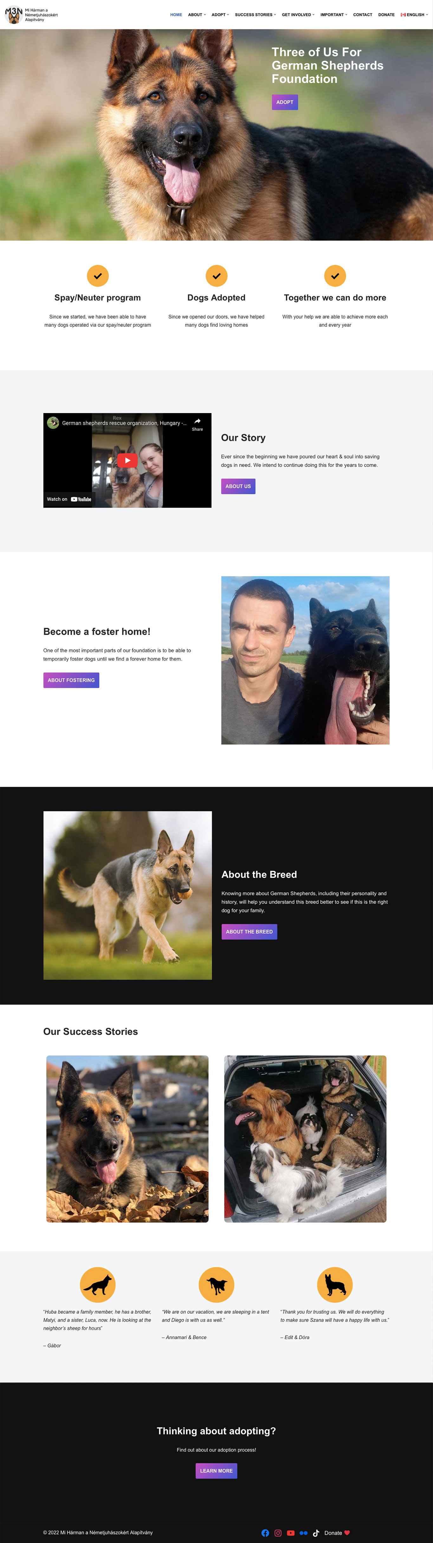
Task: Open the English language selector
Action: point(414,14)
